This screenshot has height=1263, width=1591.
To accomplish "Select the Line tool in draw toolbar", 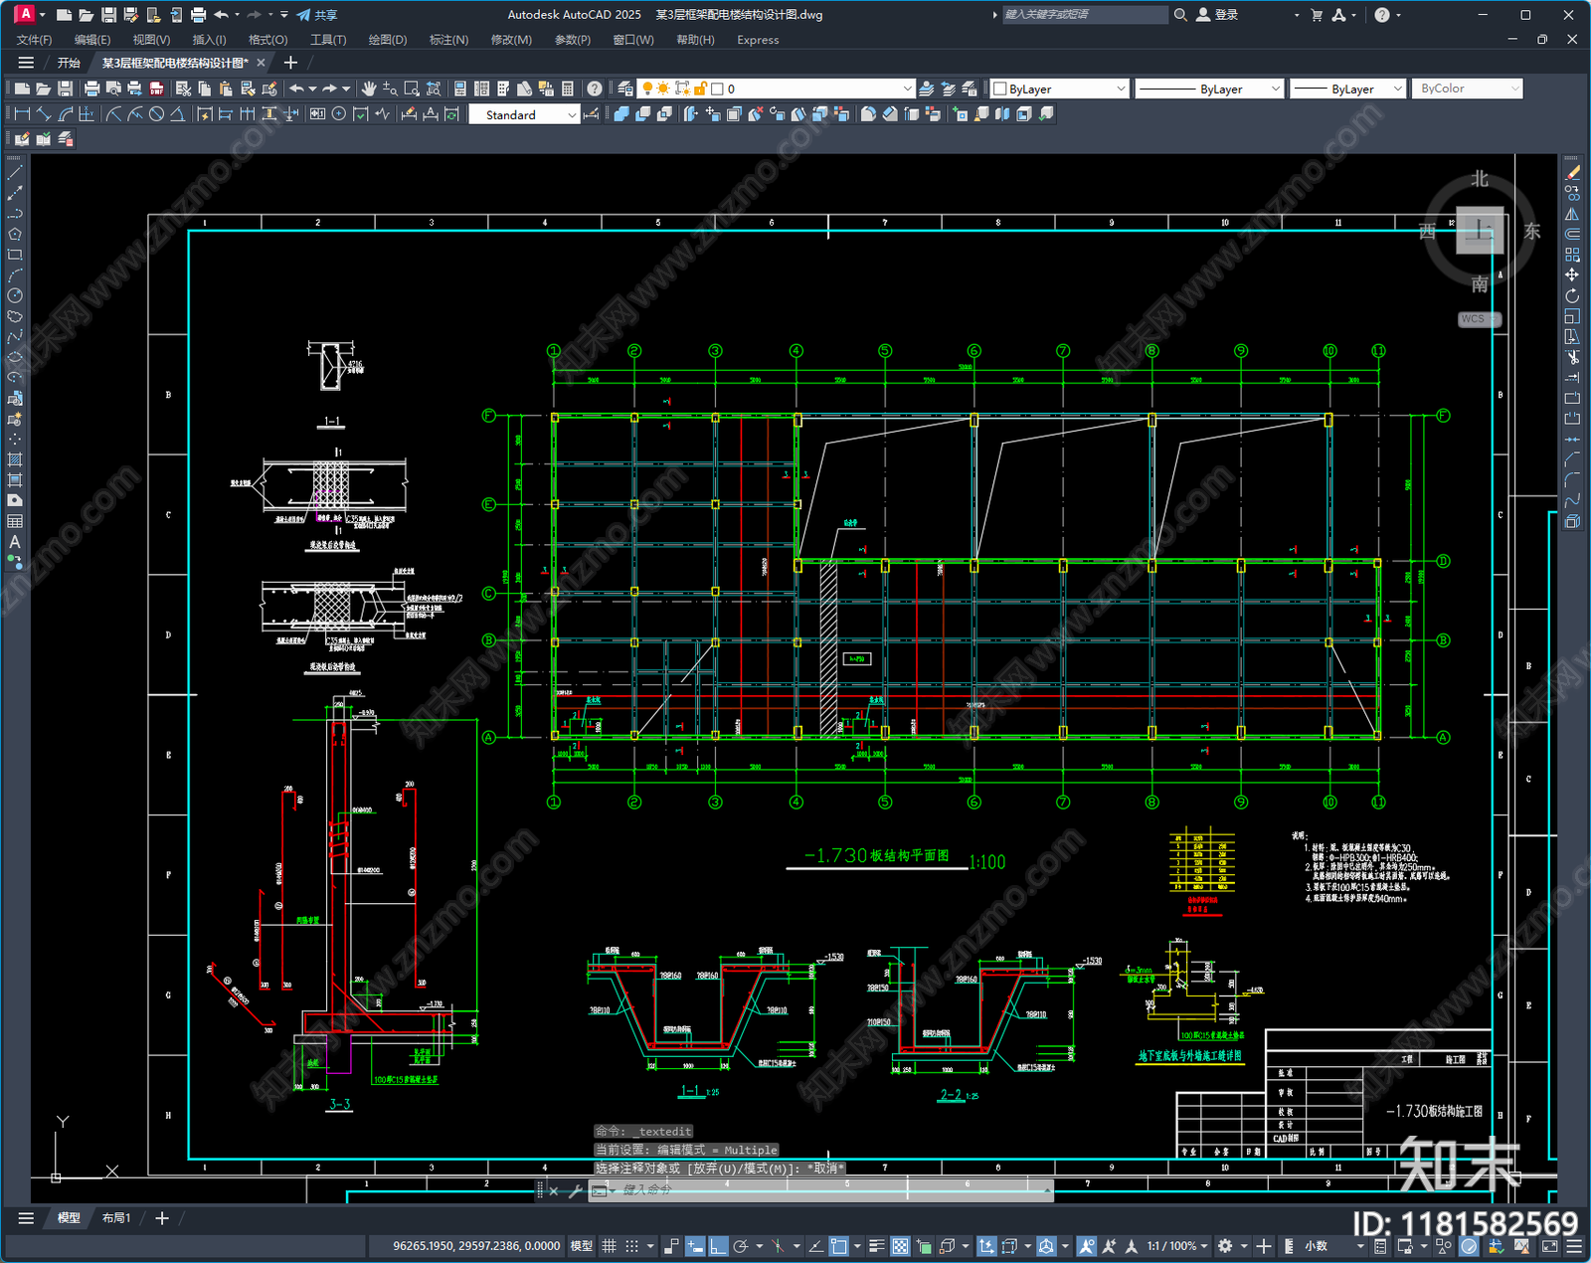I will tap(15, 173).
